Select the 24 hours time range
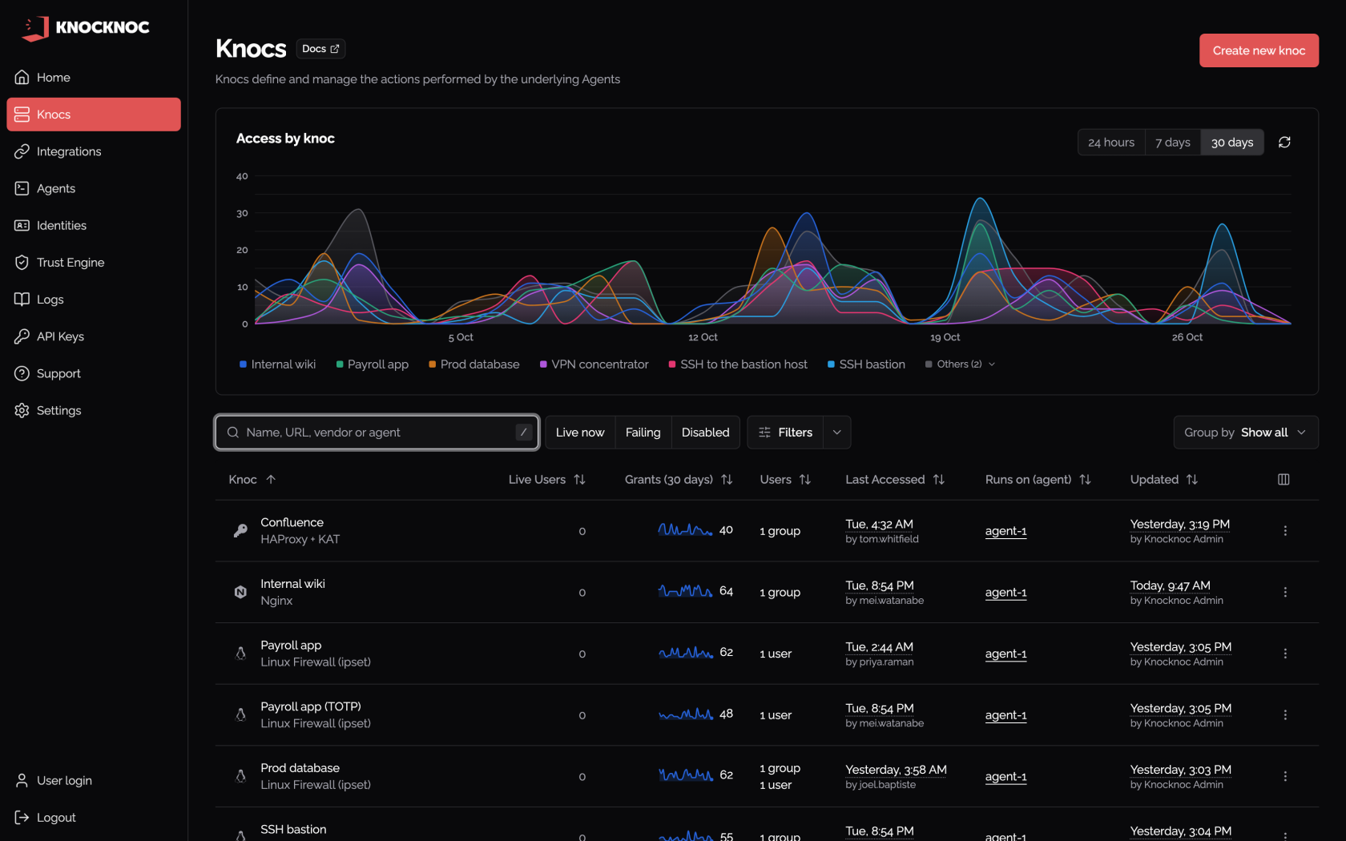The height and width of the screenshot is (841, 1346). pos(1111,142)
